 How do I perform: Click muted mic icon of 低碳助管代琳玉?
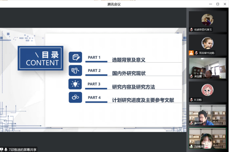(x=192, y=29)
